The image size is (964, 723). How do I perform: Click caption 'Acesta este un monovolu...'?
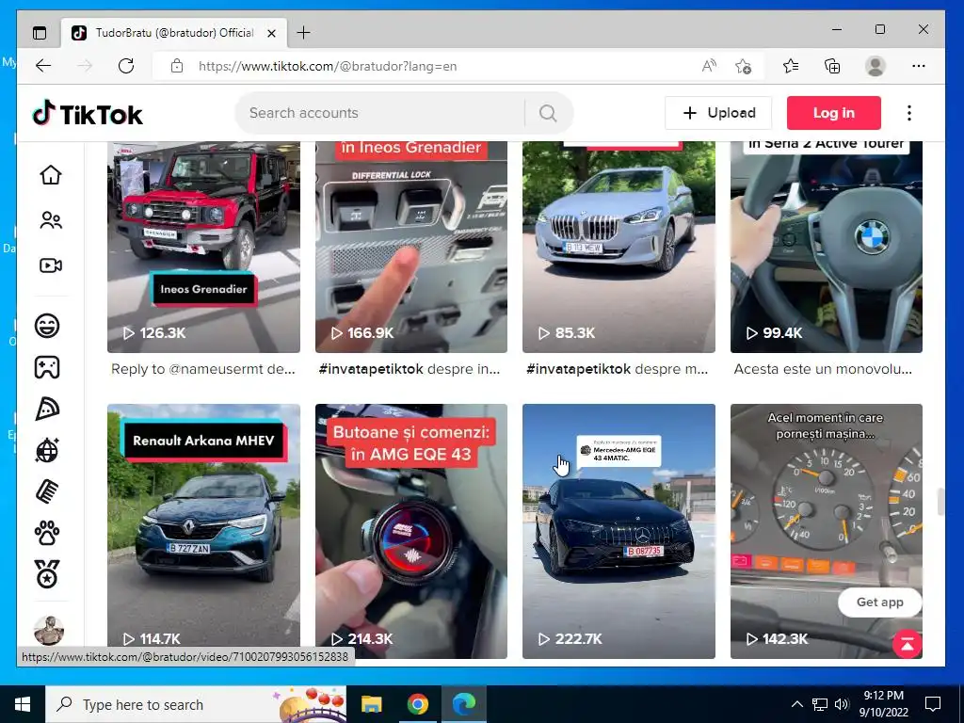pyautogui.click(x=823, y=369)
